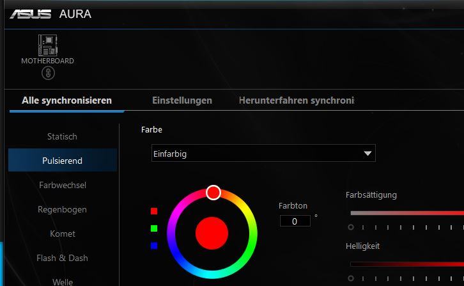
Task: Choose the Farbwechsel effect
Action: [63, 186]
